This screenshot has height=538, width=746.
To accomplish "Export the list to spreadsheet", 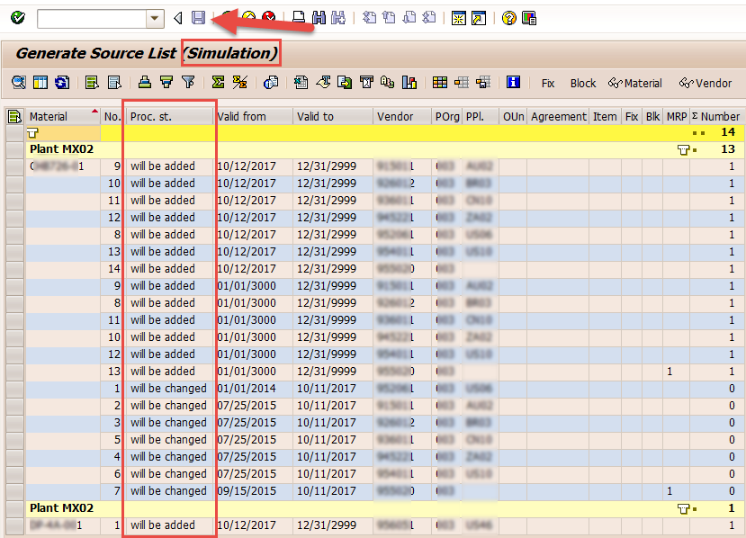I will click(301, 83).
